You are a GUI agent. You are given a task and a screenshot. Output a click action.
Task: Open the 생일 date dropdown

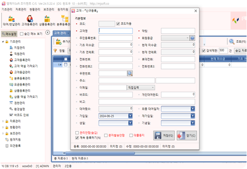130,123
